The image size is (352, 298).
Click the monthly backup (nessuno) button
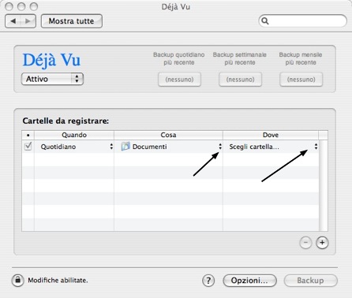pos(301,80)
